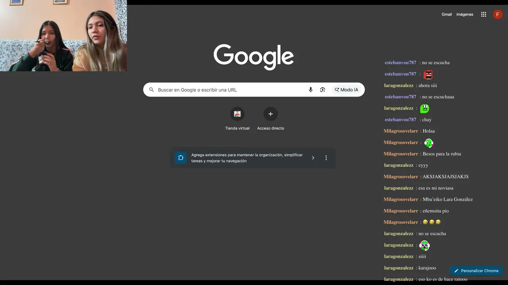
Task: Click the message 'eñemoita pio'
Action: [436, 211]
